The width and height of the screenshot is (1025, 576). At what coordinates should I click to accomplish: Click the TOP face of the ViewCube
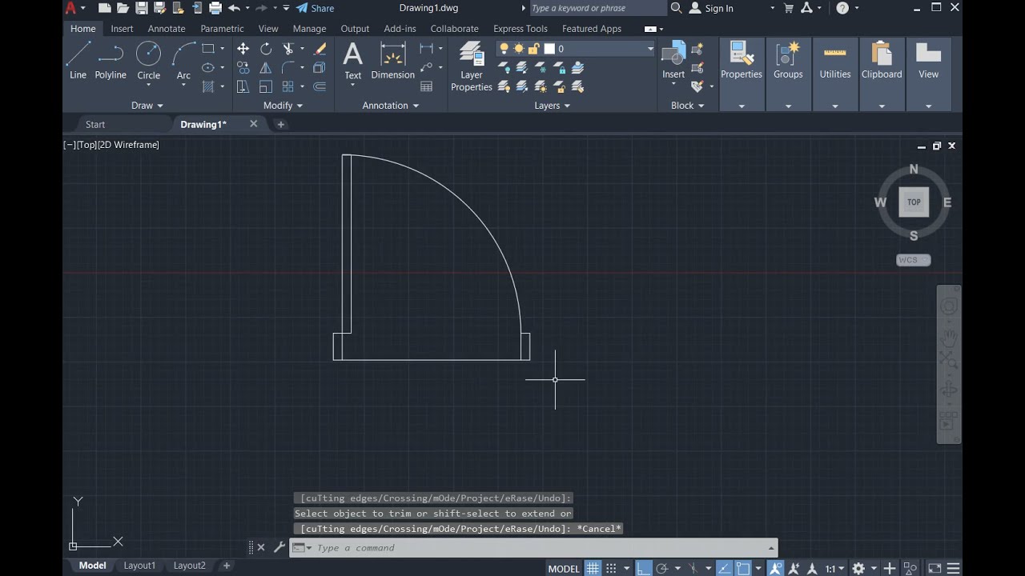click(x=914, y=202)
